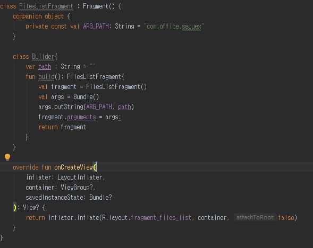Click the 'false' argument in inflate call
The height and width of the screenshot is (248, 313).
(x=286, y=218)
